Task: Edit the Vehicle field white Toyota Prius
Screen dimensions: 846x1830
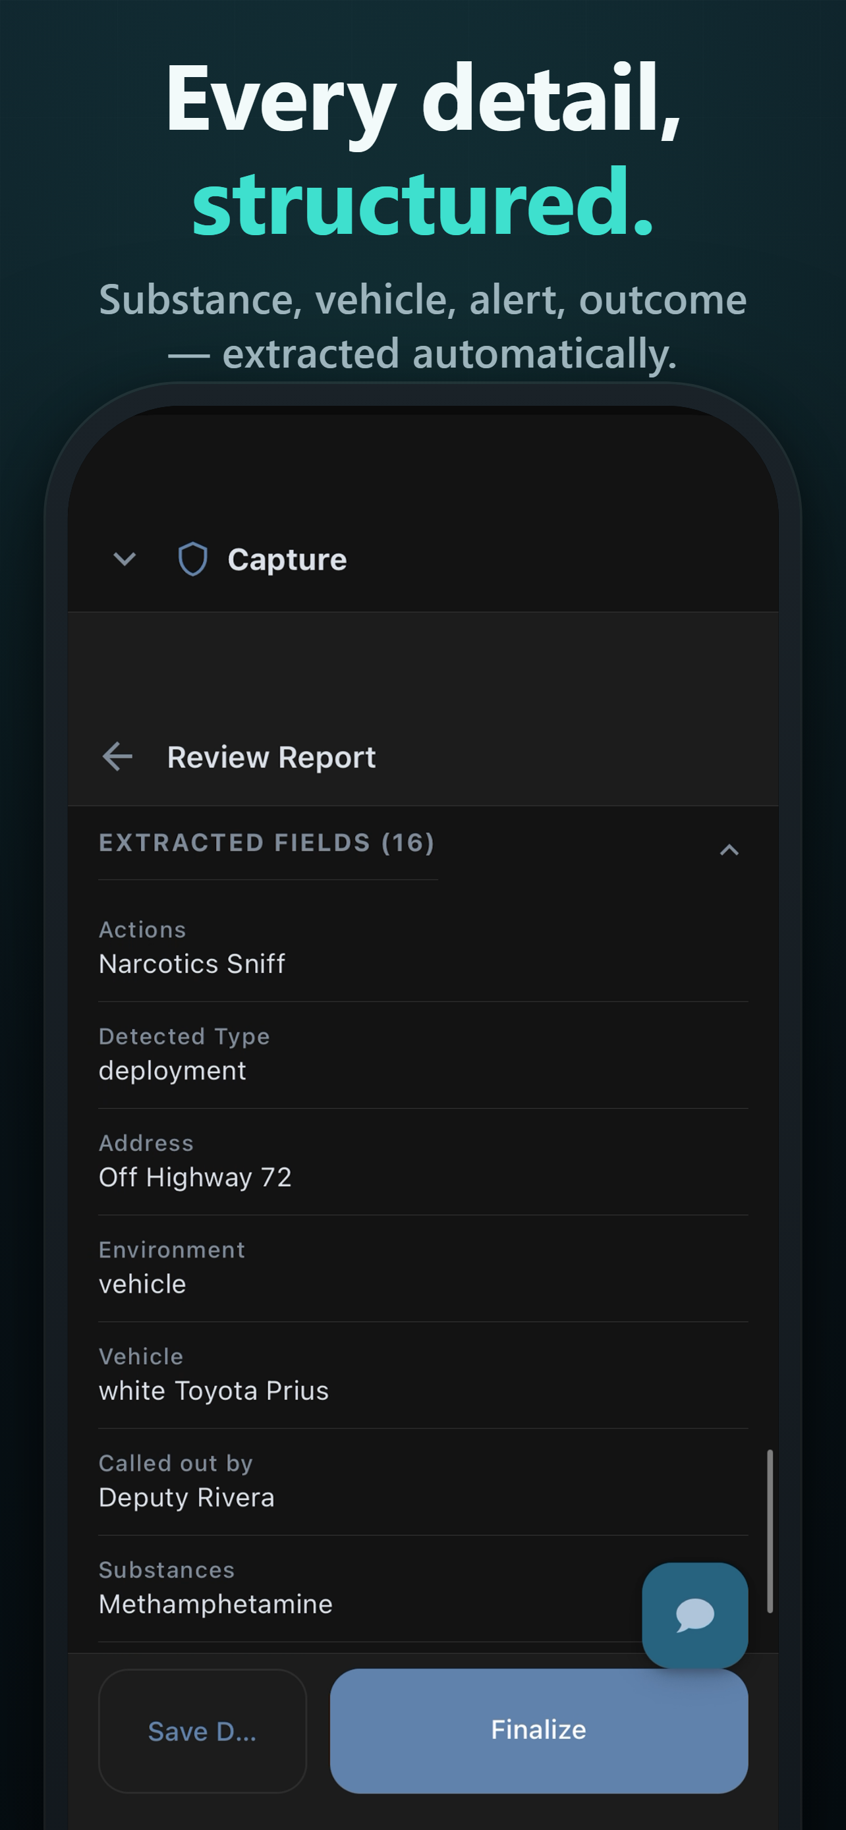Action: 424,1375
